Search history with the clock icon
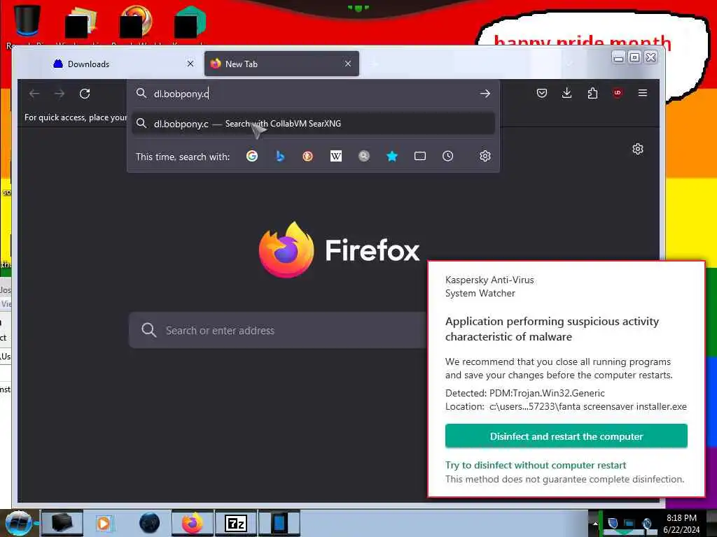This screenshot has height=537, width=717. [447, 156]
